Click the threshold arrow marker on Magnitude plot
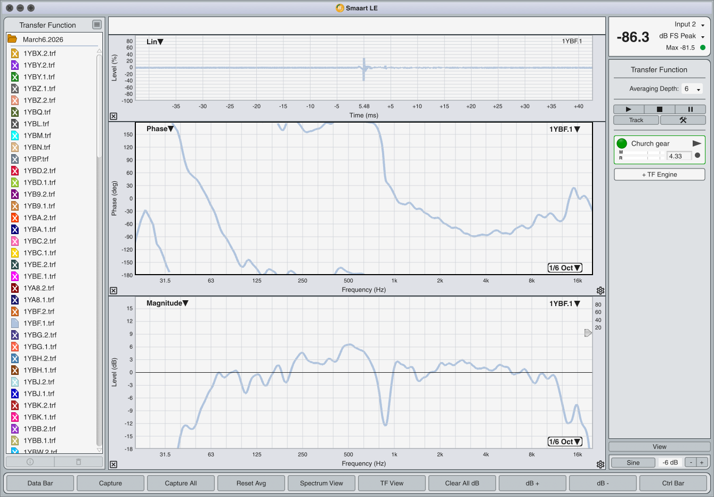Viewport: 714px width, 497px height. click(x=588, y=333)
